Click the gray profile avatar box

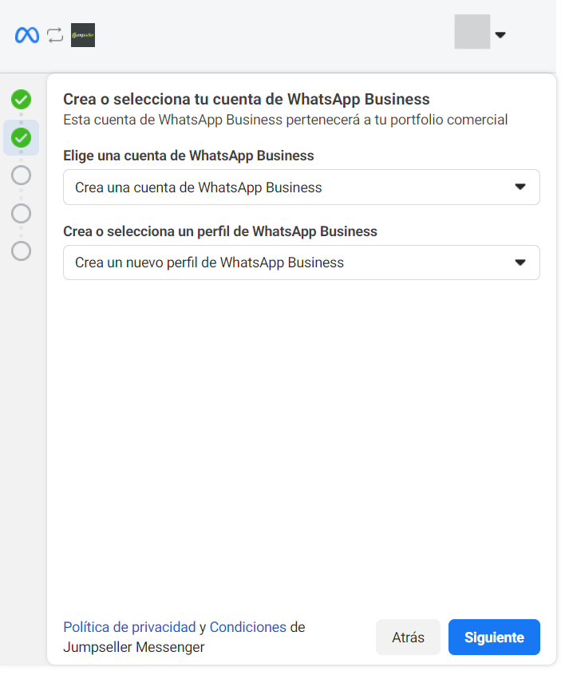472,32
